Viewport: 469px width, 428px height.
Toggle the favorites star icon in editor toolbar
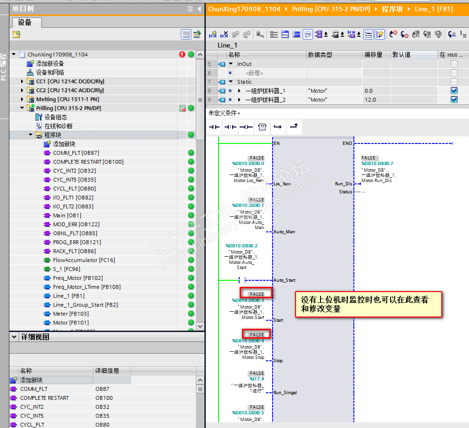click(380, 34)
